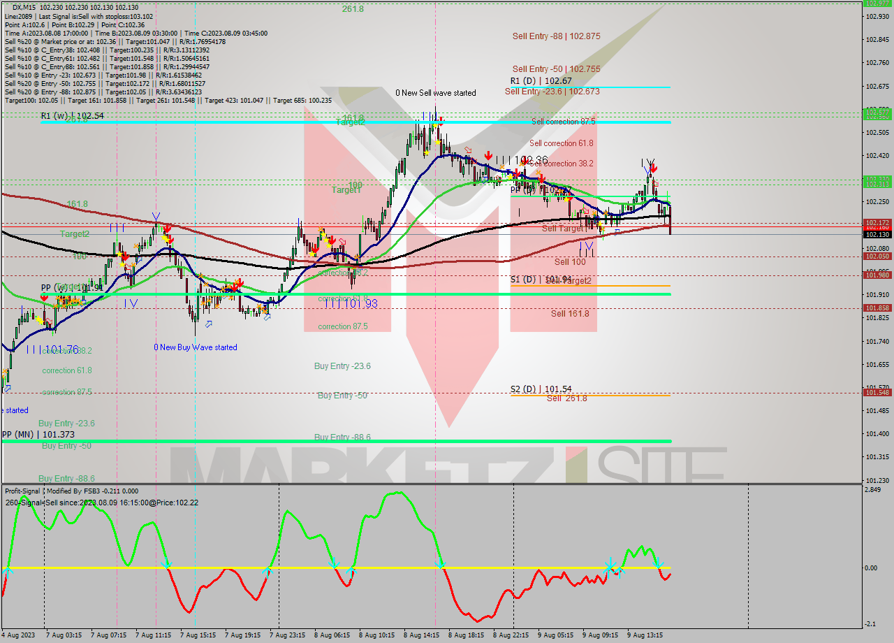Click the '0 New Sell wave started' annotation
This screenshot has height=643, width=894.
[x=436, y=93]
